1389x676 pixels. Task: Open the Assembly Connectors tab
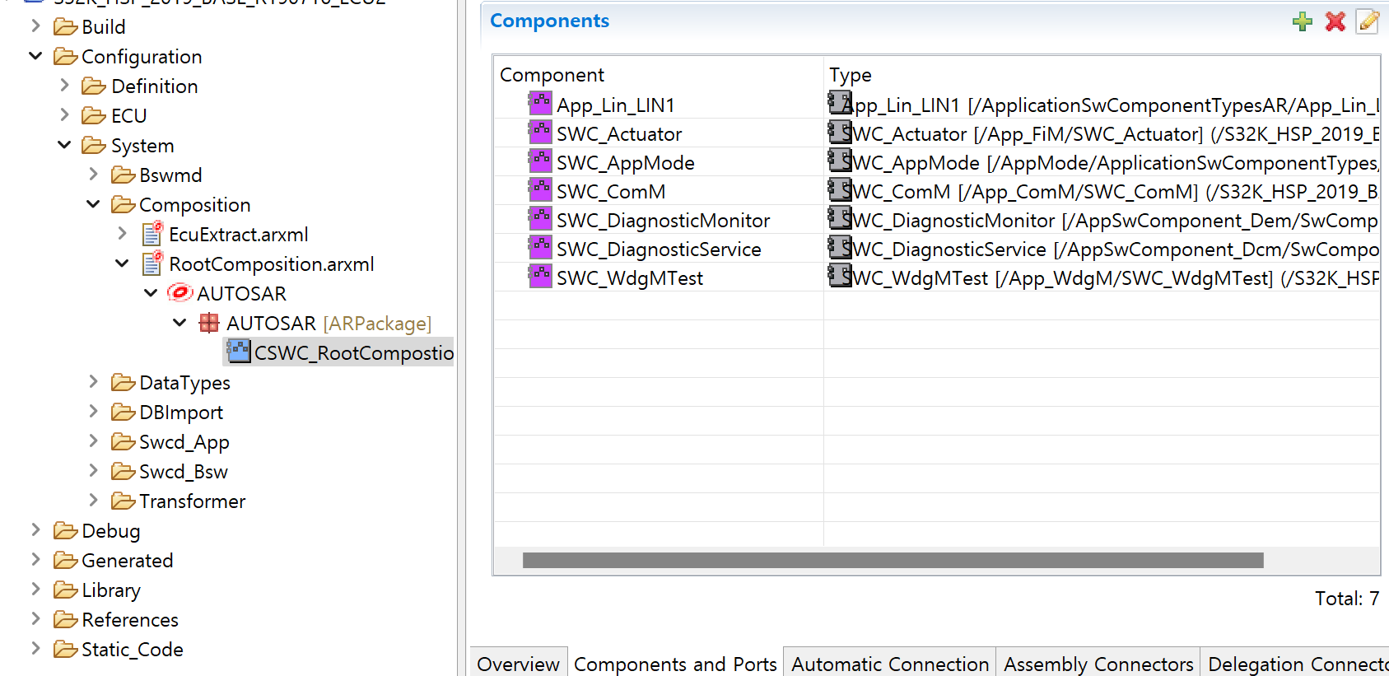(x=1098, y=663)
